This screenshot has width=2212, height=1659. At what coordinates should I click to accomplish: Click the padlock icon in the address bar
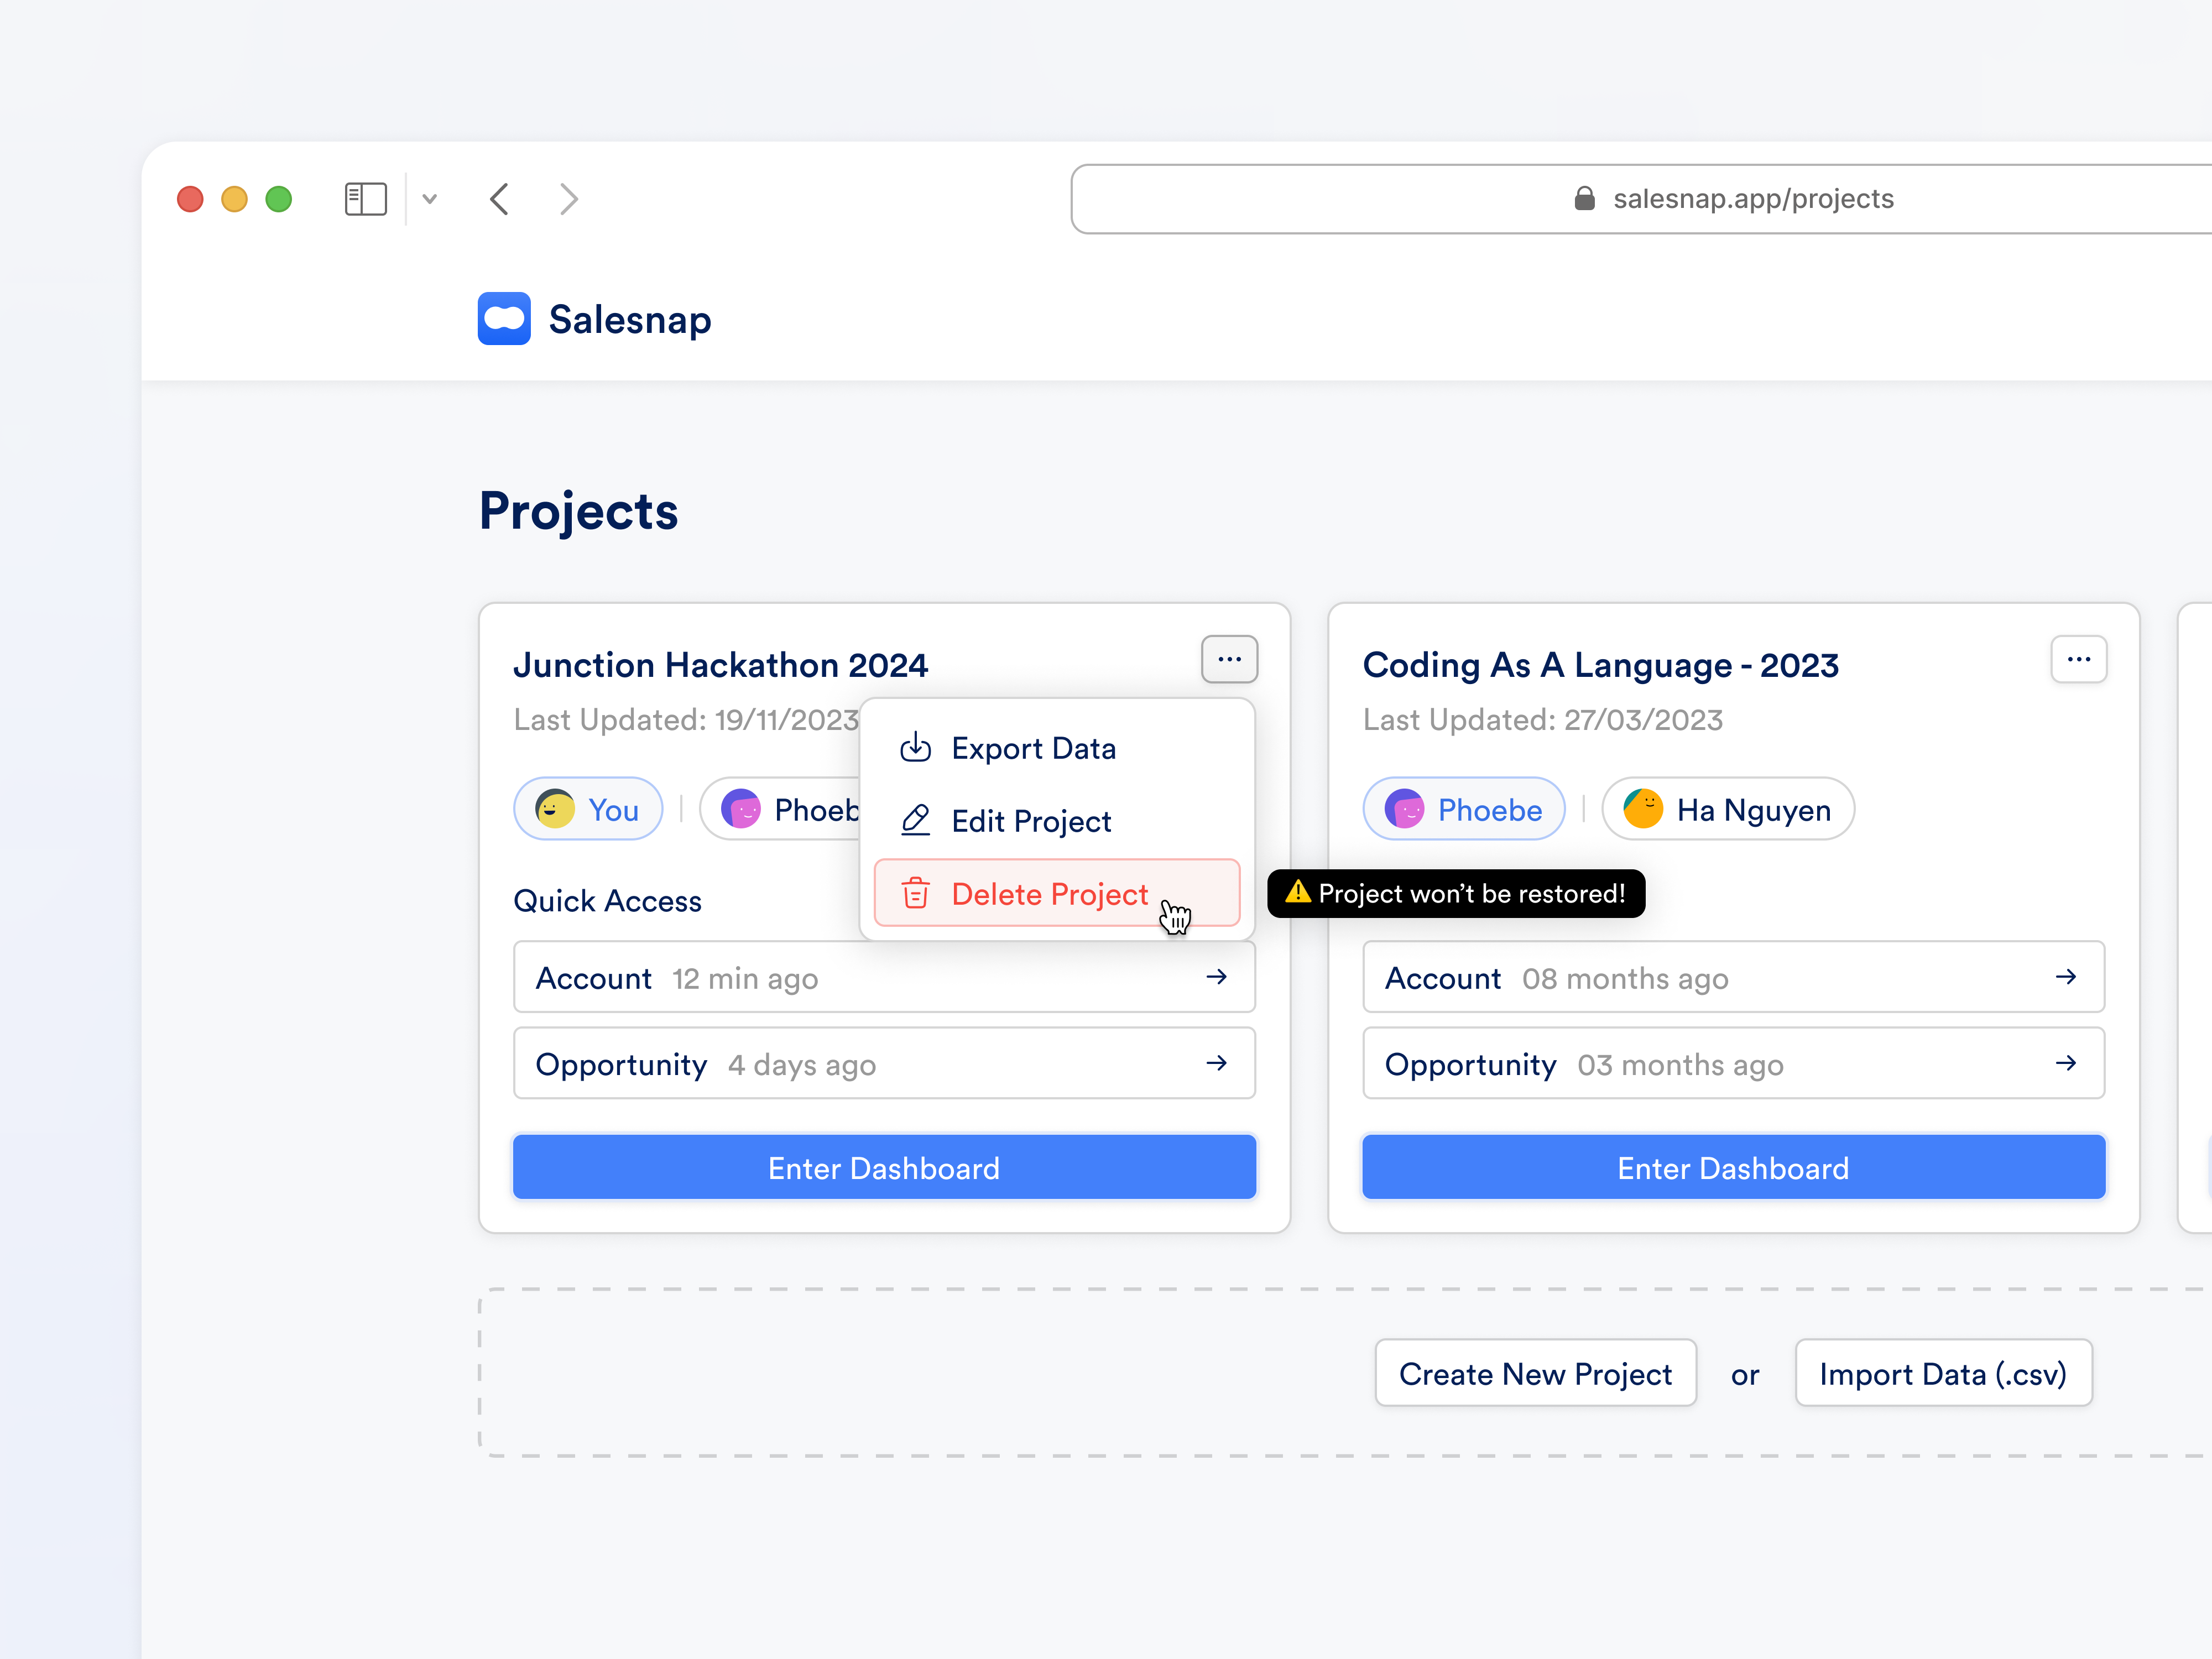pyautogui.click(x=1585, y=198)
